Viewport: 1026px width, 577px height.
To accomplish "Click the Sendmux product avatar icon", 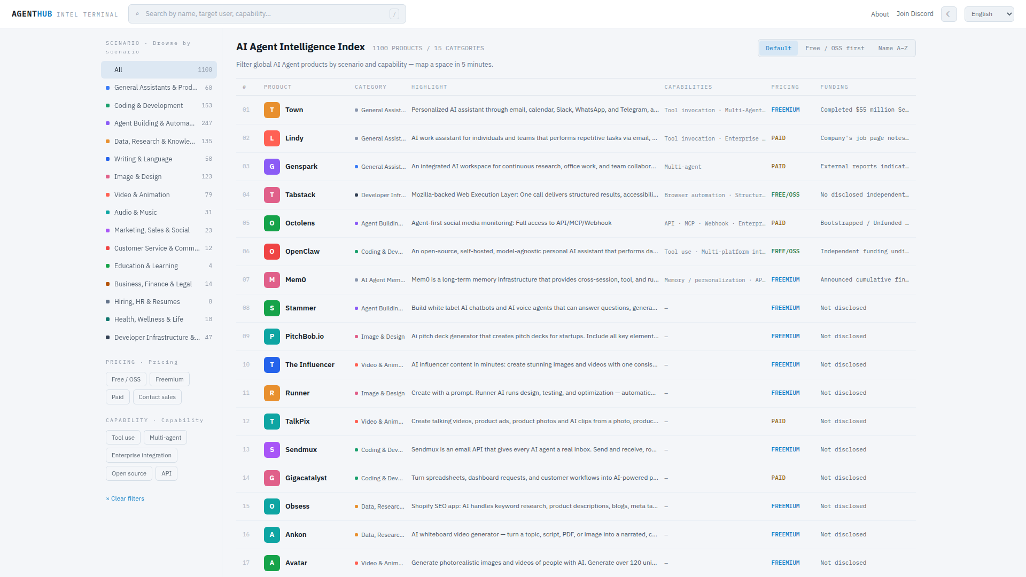I will [x=272, y=450].
